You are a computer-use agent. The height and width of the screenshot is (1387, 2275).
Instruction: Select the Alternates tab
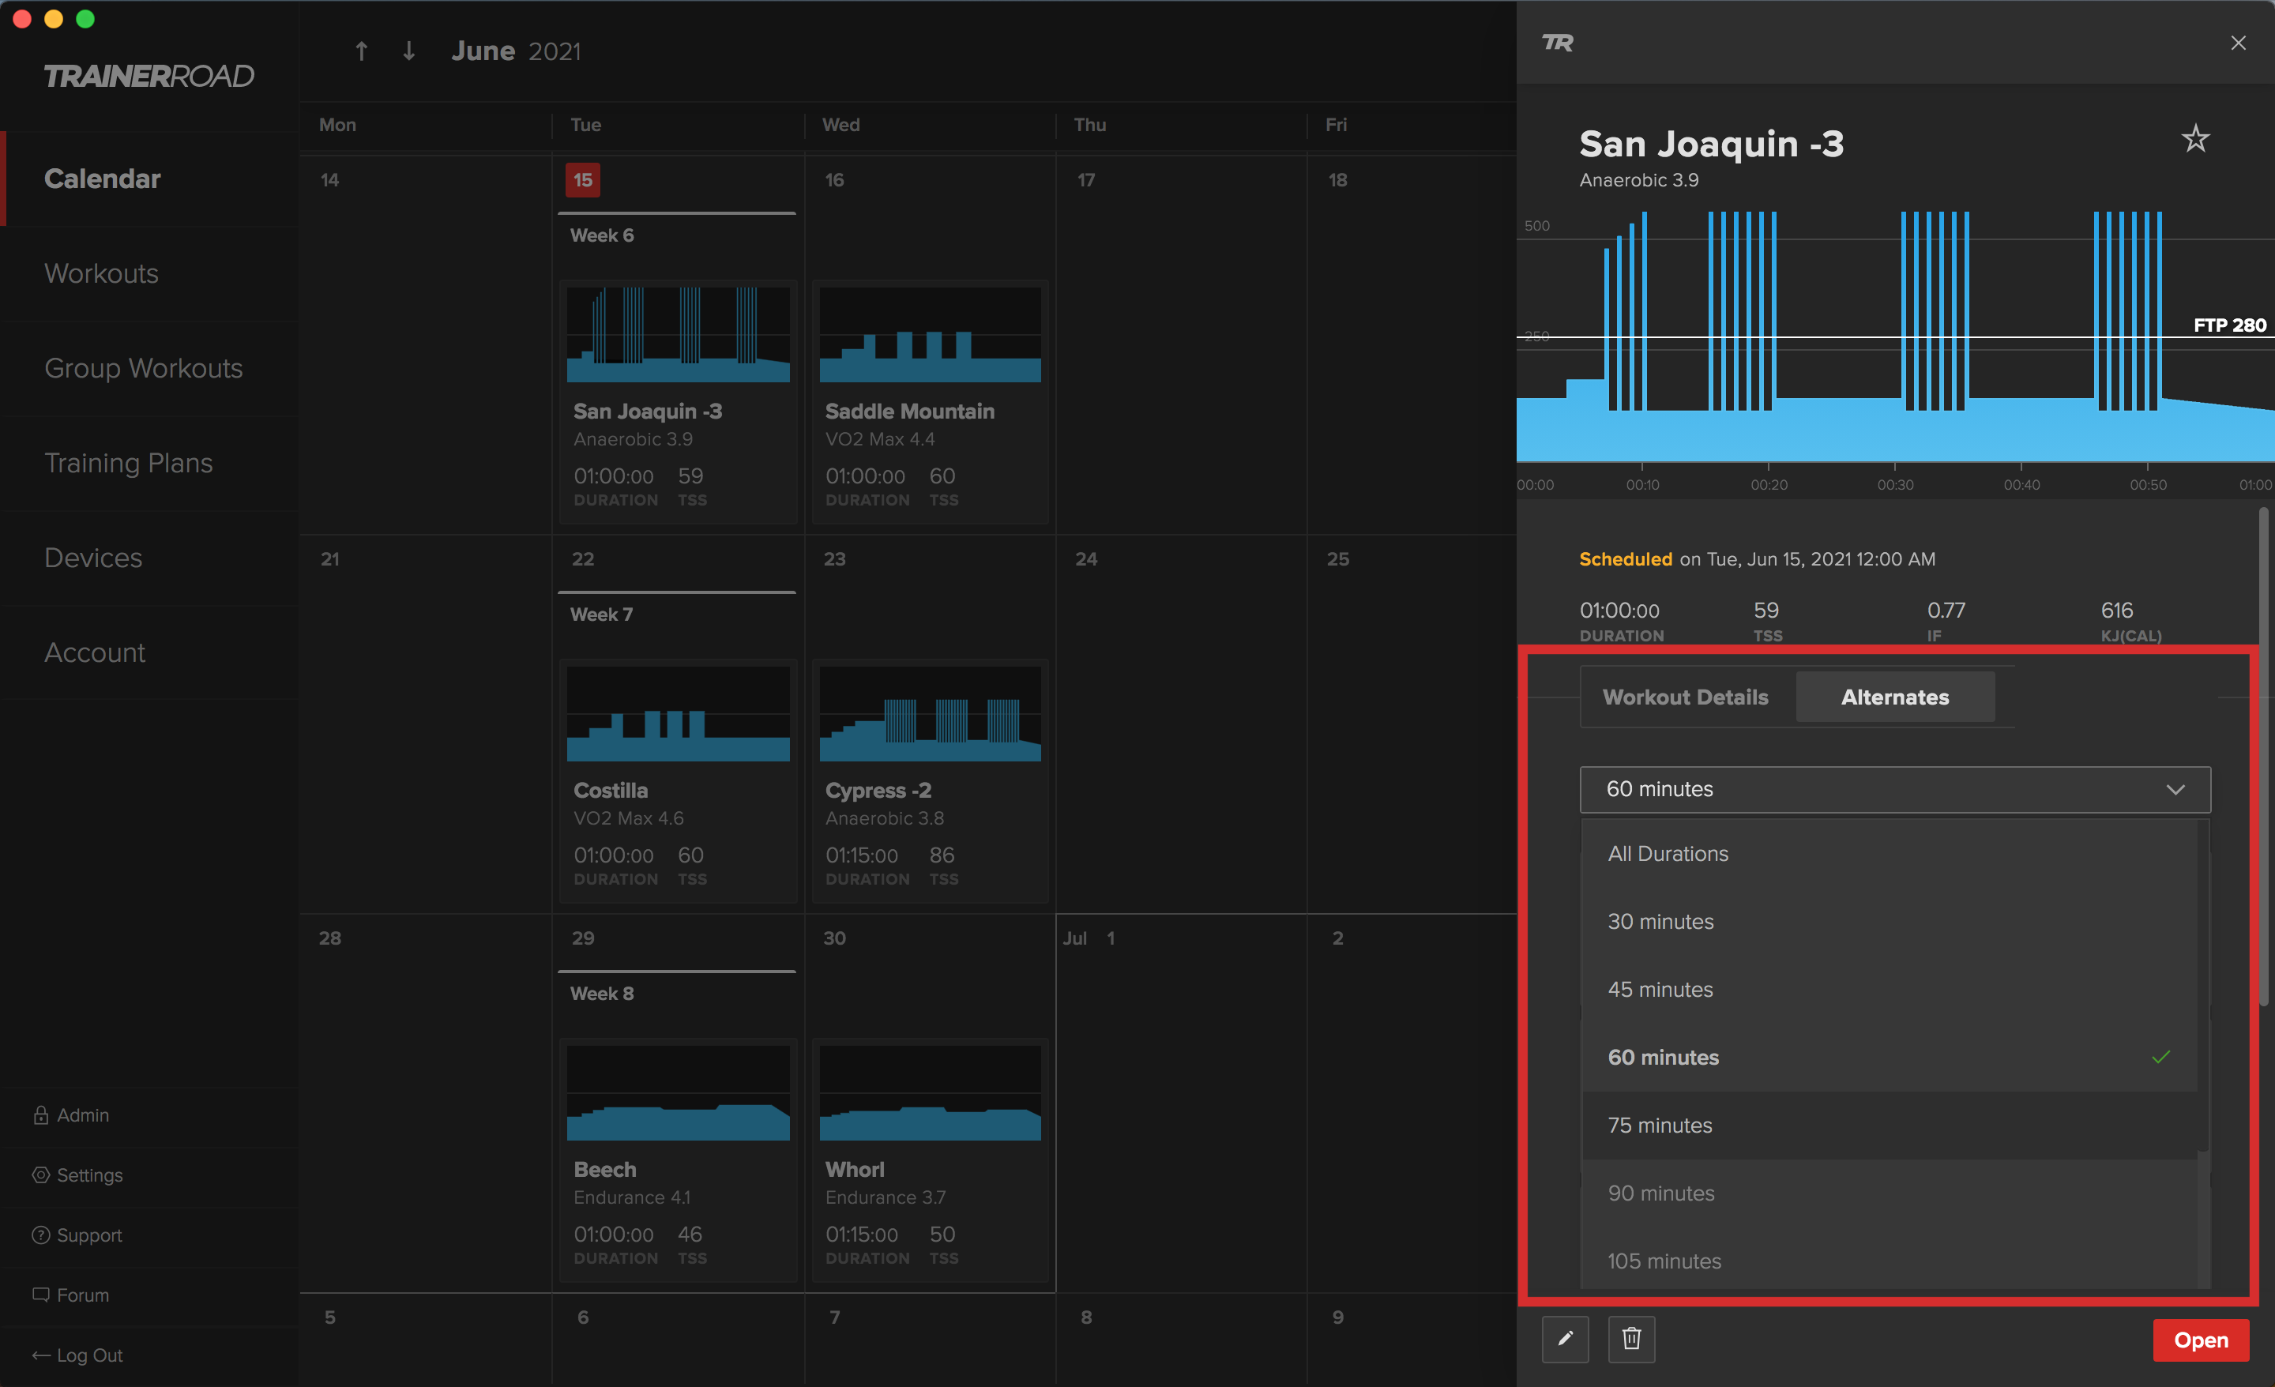[x=1894, y=697]
